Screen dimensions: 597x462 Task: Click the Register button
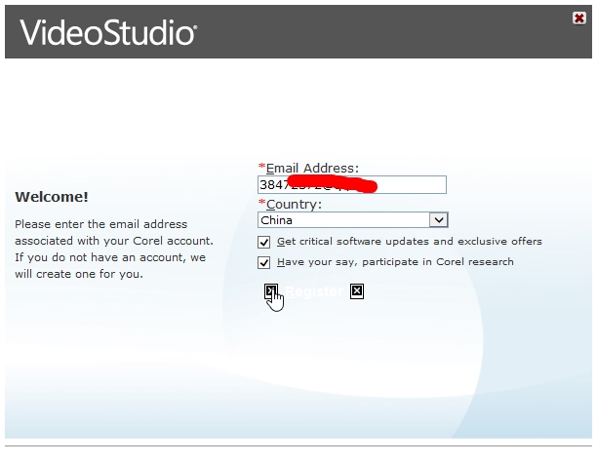(x=314, y=291)
